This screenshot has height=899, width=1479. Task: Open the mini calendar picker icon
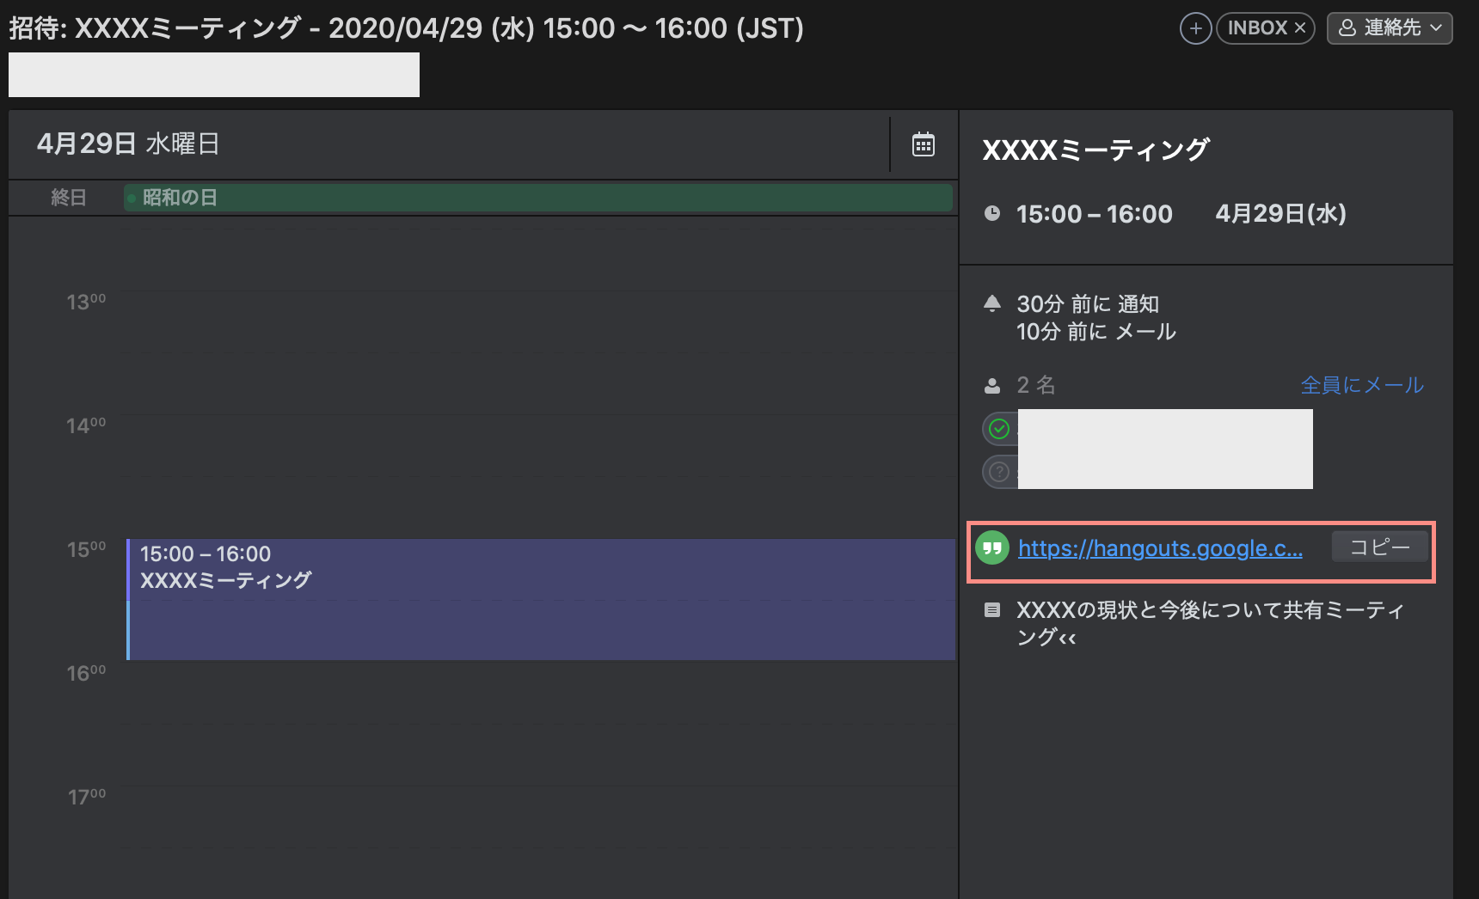coord(923,144)
